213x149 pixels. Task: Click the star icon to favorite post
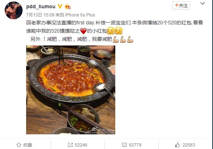pos(19,145)
